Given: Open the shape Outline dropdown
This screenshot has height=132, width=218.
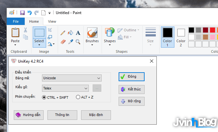Looking at the screenshot, I should coord(128,30).
